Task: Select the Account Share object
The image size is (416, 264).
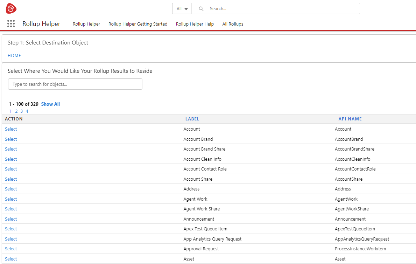Action: pos(11,179)
